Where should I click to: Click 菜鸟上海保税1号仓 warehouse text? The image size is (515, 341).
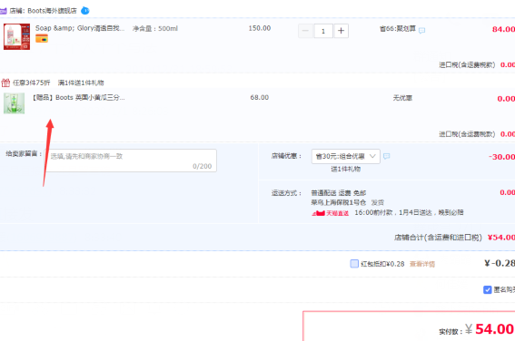point(338,202)
